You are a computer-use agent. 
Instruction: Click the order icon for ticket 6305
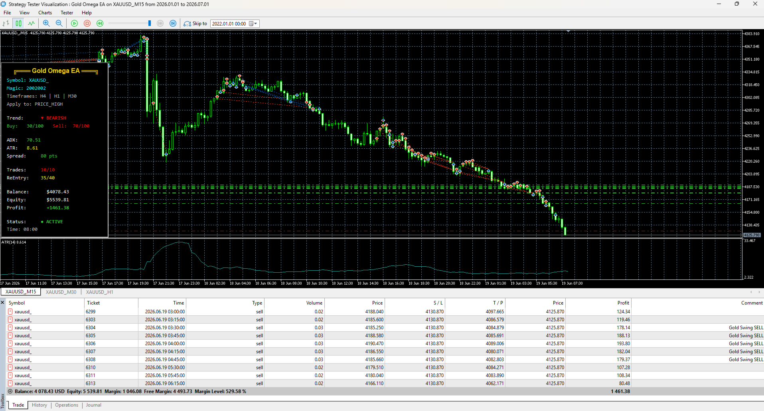click(x=10, y=336)
